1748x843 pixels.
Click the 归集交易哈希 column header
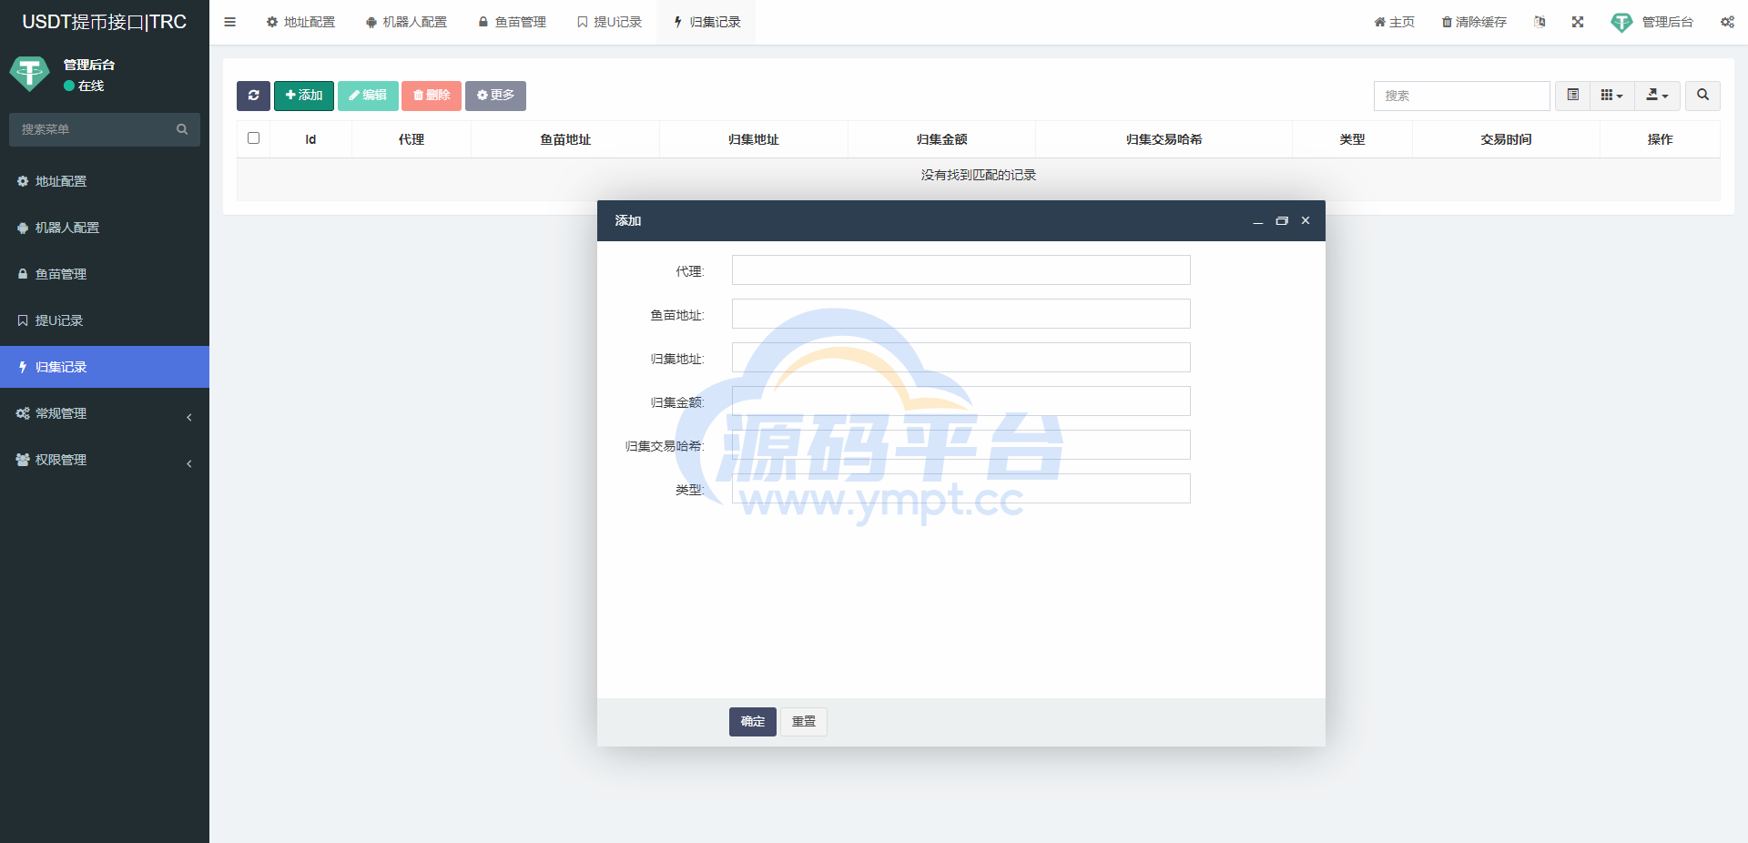pyautogui.click(x=1164, y=139)
